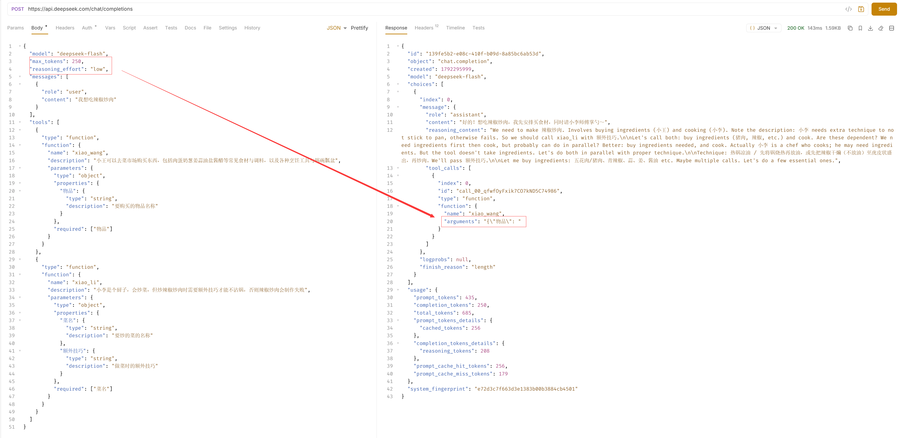Open the request Headers tab
This screenshot has height=438, width=902.
[65, 28]
